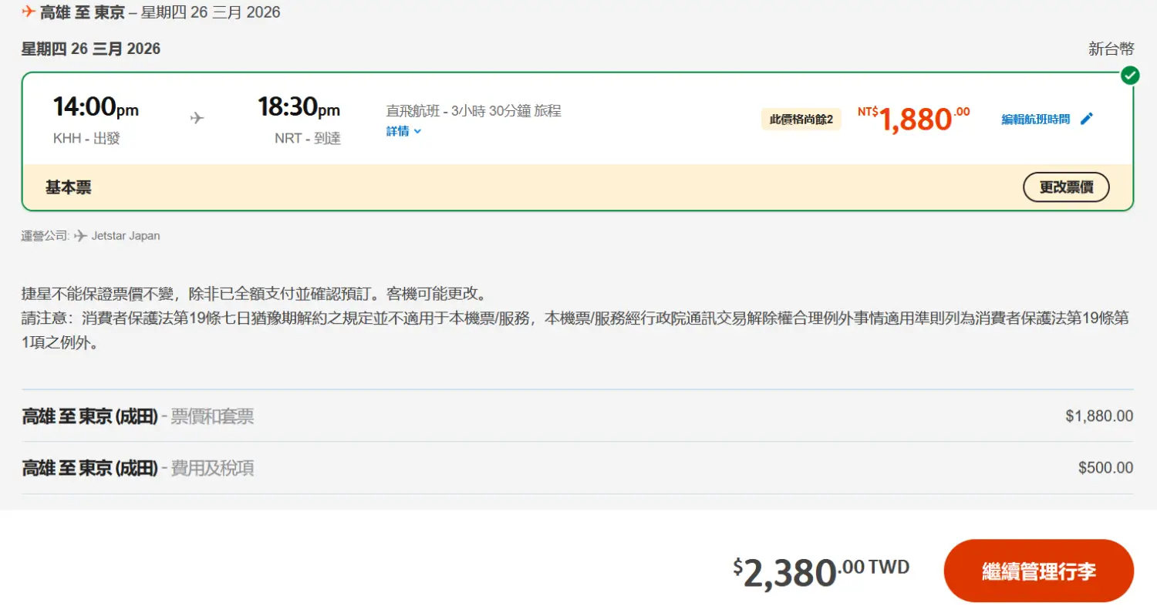Open the 編輯航班時間 link
Screen dimensions: 1157x613
click(x=1036, y=119)
